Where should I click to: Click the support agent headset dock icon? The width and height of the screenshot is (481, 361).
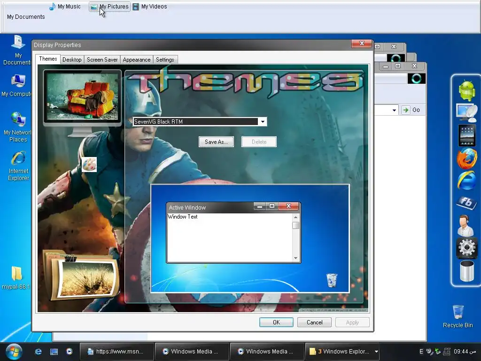pyautogui.click(x=465, y=225)
